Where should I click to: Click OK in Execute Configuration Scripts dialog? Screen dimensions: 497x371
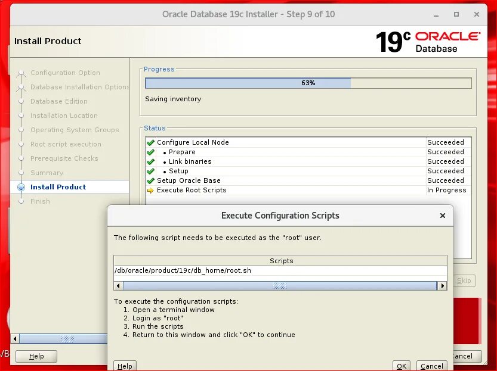[402, 366]
